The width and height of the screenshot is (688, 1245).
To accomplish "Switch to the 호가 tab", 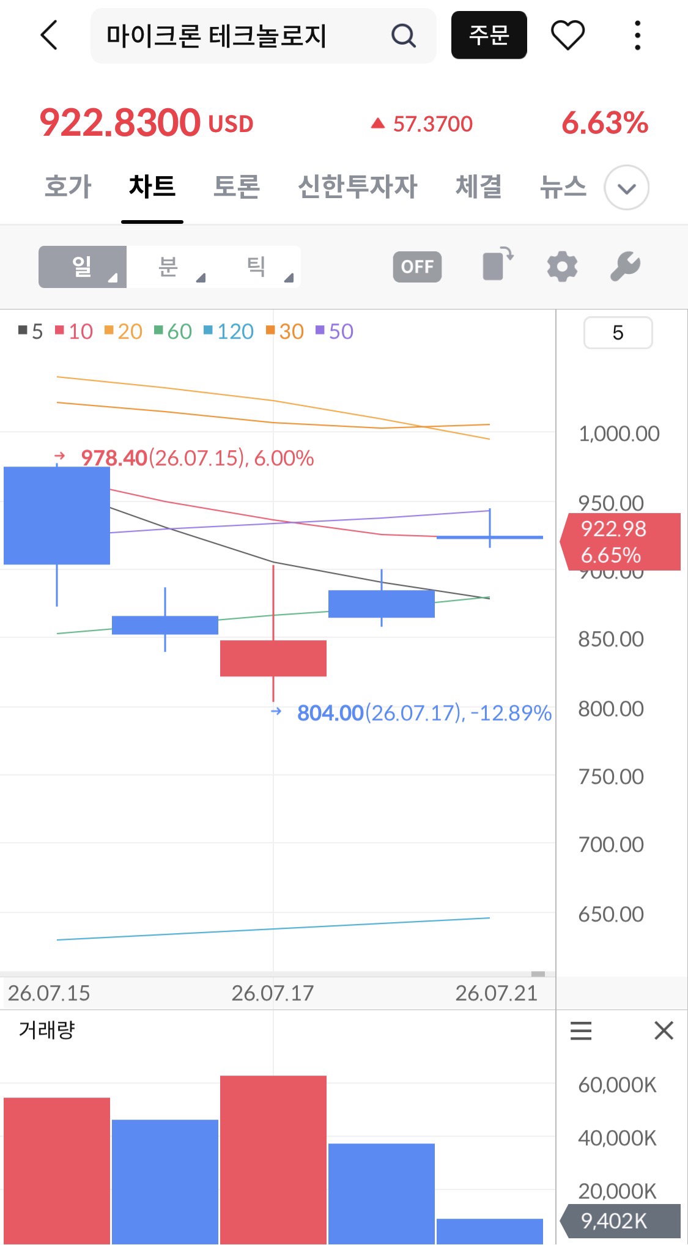I will (x=68, y=187).
